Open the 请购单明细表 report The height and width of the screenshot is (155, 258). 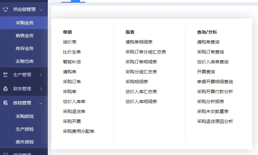(139, 42)
